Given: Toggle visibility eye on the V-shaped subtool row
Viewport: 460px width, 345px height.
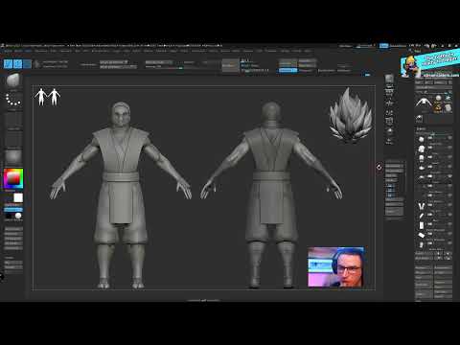Looking at the screenshot, I should [449, 205].
